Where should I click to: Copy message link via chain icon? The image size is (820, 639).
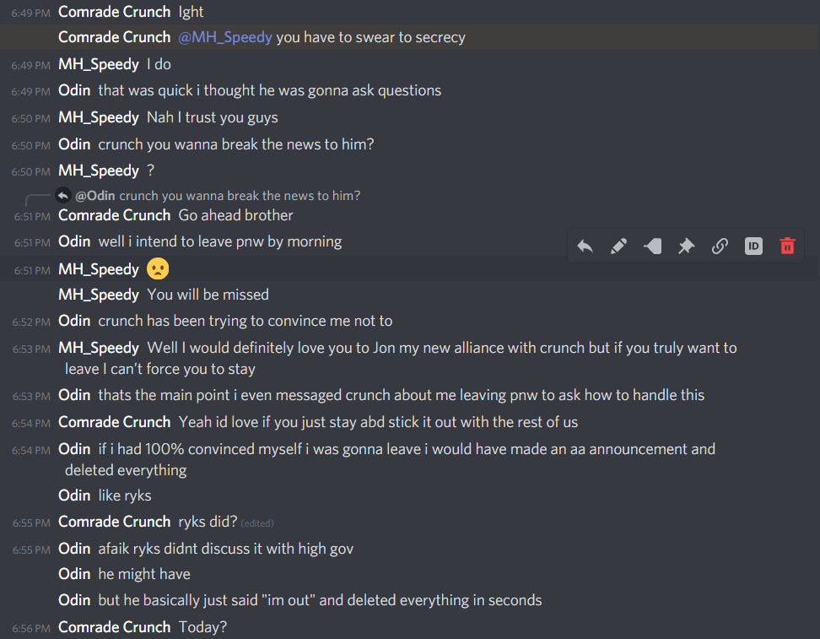720,246
